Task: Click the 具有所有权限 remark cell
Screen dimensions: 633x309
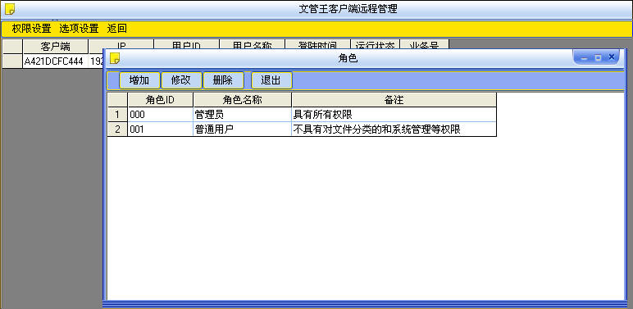Action: coord(394,115)
